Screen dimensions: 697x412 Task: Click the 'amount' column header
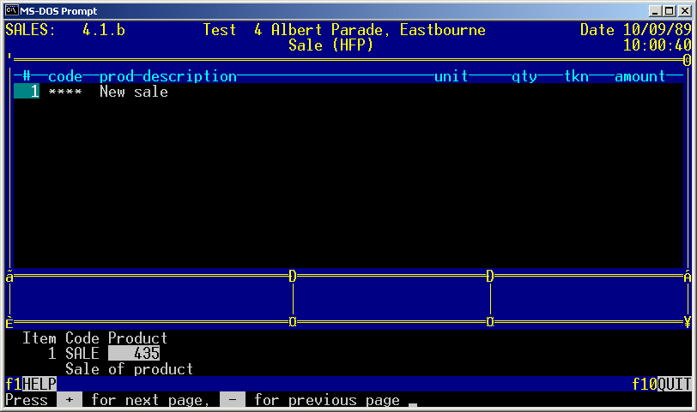click(x=639, y=76)
